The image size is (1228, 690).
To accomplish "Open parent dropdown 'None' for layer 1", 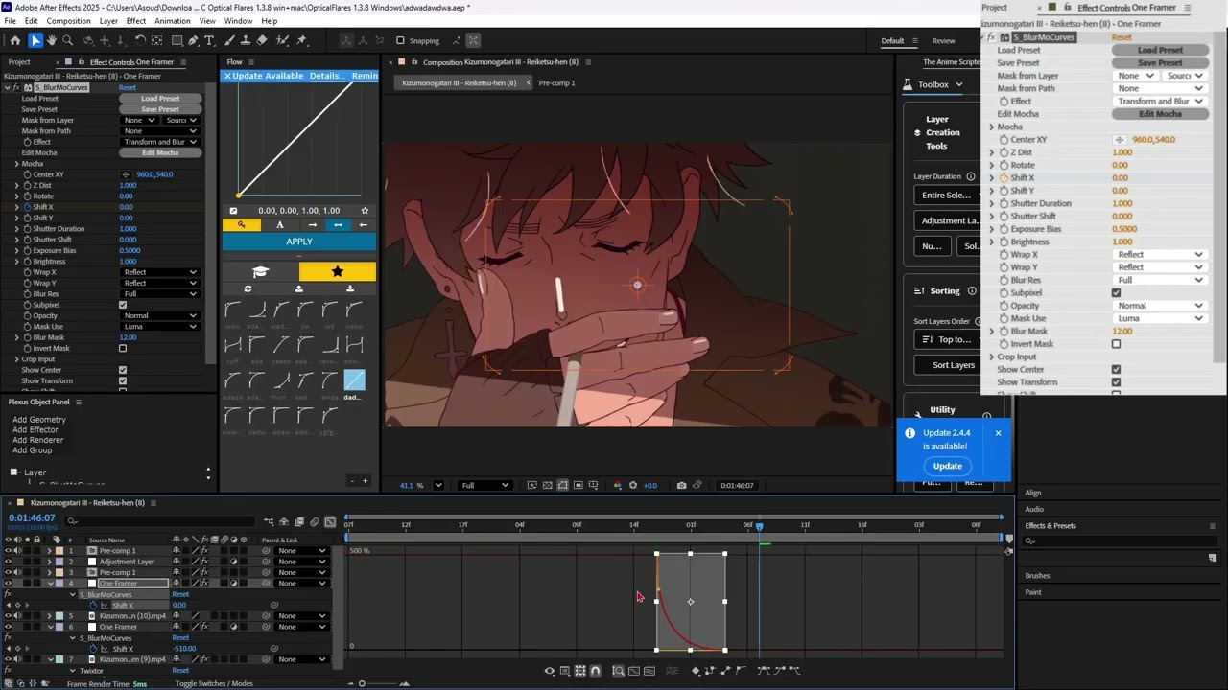I will coord(302,551).
